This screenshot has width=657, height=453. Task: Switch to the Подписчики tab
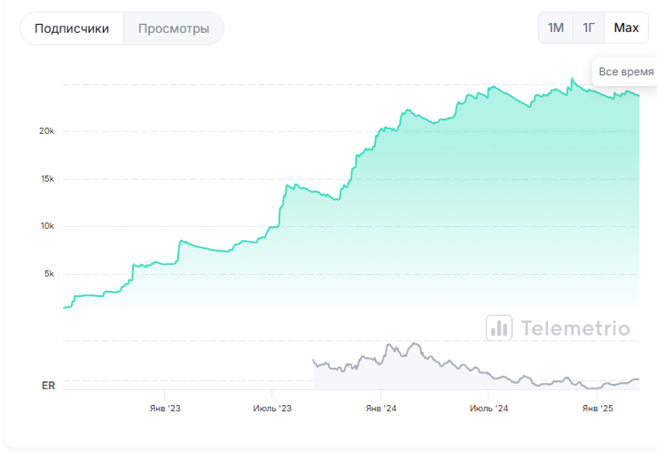(x=72, y=28)
